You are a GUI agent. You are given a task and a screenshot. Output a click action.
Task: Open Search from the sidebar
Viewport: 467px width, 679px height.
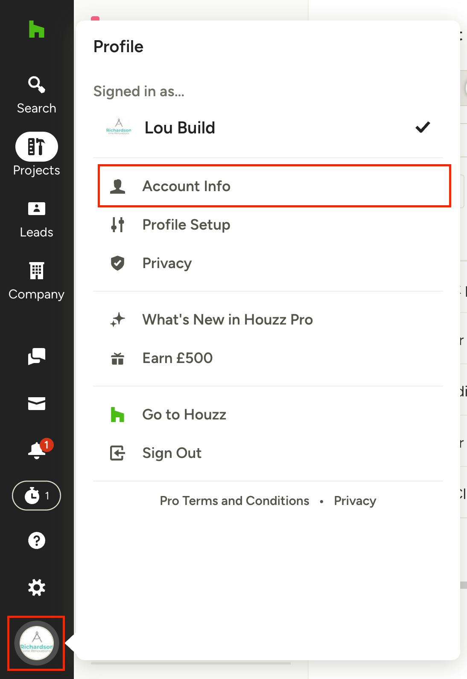click(37, 95)
